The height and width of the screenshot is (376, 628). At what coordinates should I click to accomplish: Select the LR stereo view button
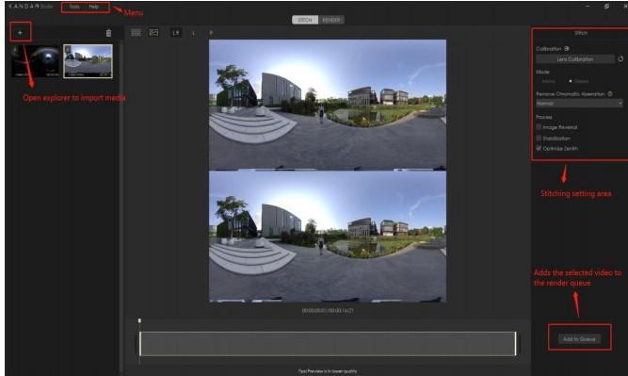(x=176, y=33)
